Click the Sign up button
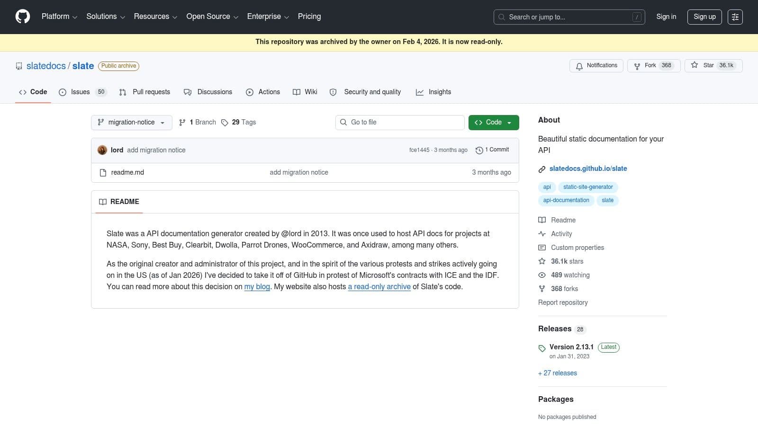 coord(704,17)
